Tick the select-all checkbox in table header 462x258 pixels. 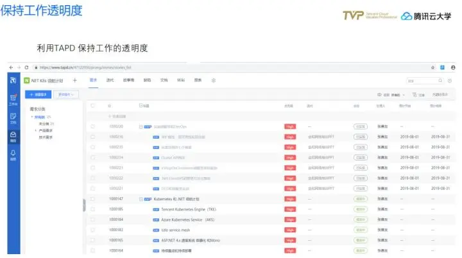pos(93,105)
